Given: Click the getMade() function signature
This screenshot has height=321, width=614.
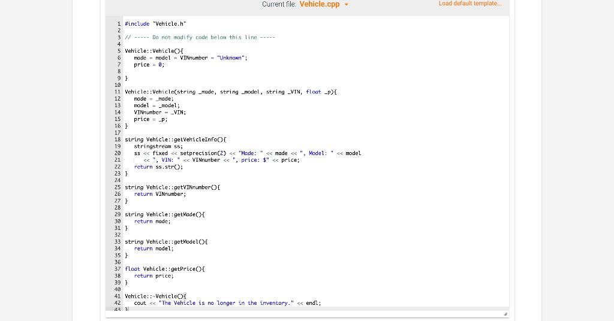Looking at the screenshot, I should tap(164, 214).
